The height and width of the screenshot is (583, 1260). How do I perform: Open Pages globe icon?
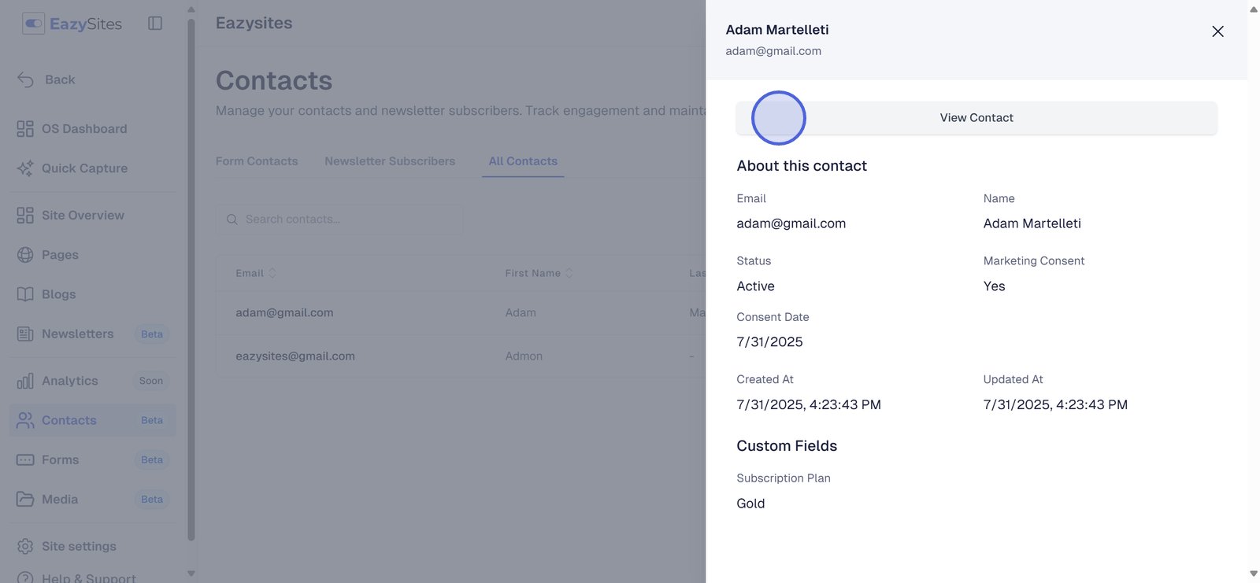click(x=25, y=255)
